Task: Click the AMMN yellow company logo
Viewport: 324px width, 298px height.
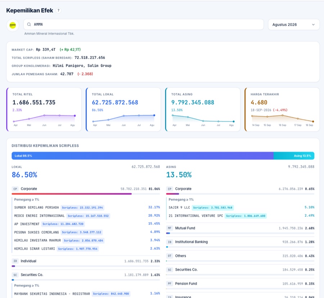Action: pos(13,25)
